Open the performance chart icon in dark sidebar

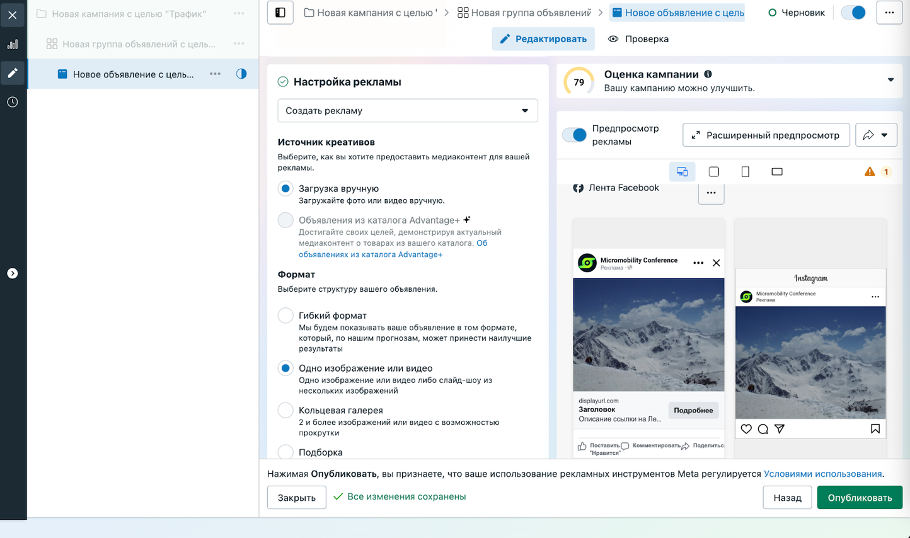click(11, 44)
